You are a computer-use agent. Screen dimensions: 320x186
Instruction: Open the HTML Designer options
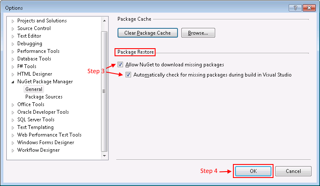pos(35,74)
